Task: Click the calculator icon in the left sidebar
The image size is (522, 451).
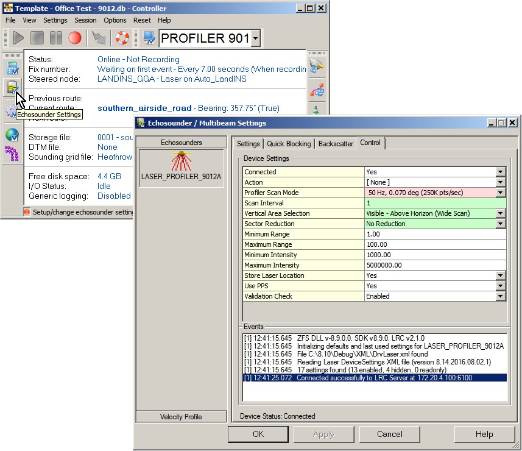Action: click(x=12, y=67)
